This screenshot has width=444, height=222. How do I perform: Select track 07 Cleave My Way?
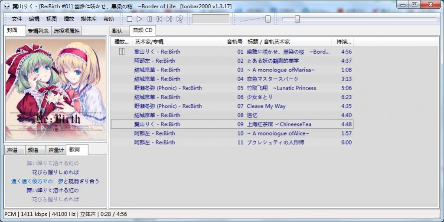[x=232, y=106]
